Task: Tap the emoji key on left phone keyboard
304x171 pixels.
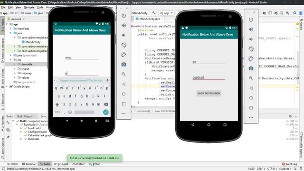Action: [70, 112]
